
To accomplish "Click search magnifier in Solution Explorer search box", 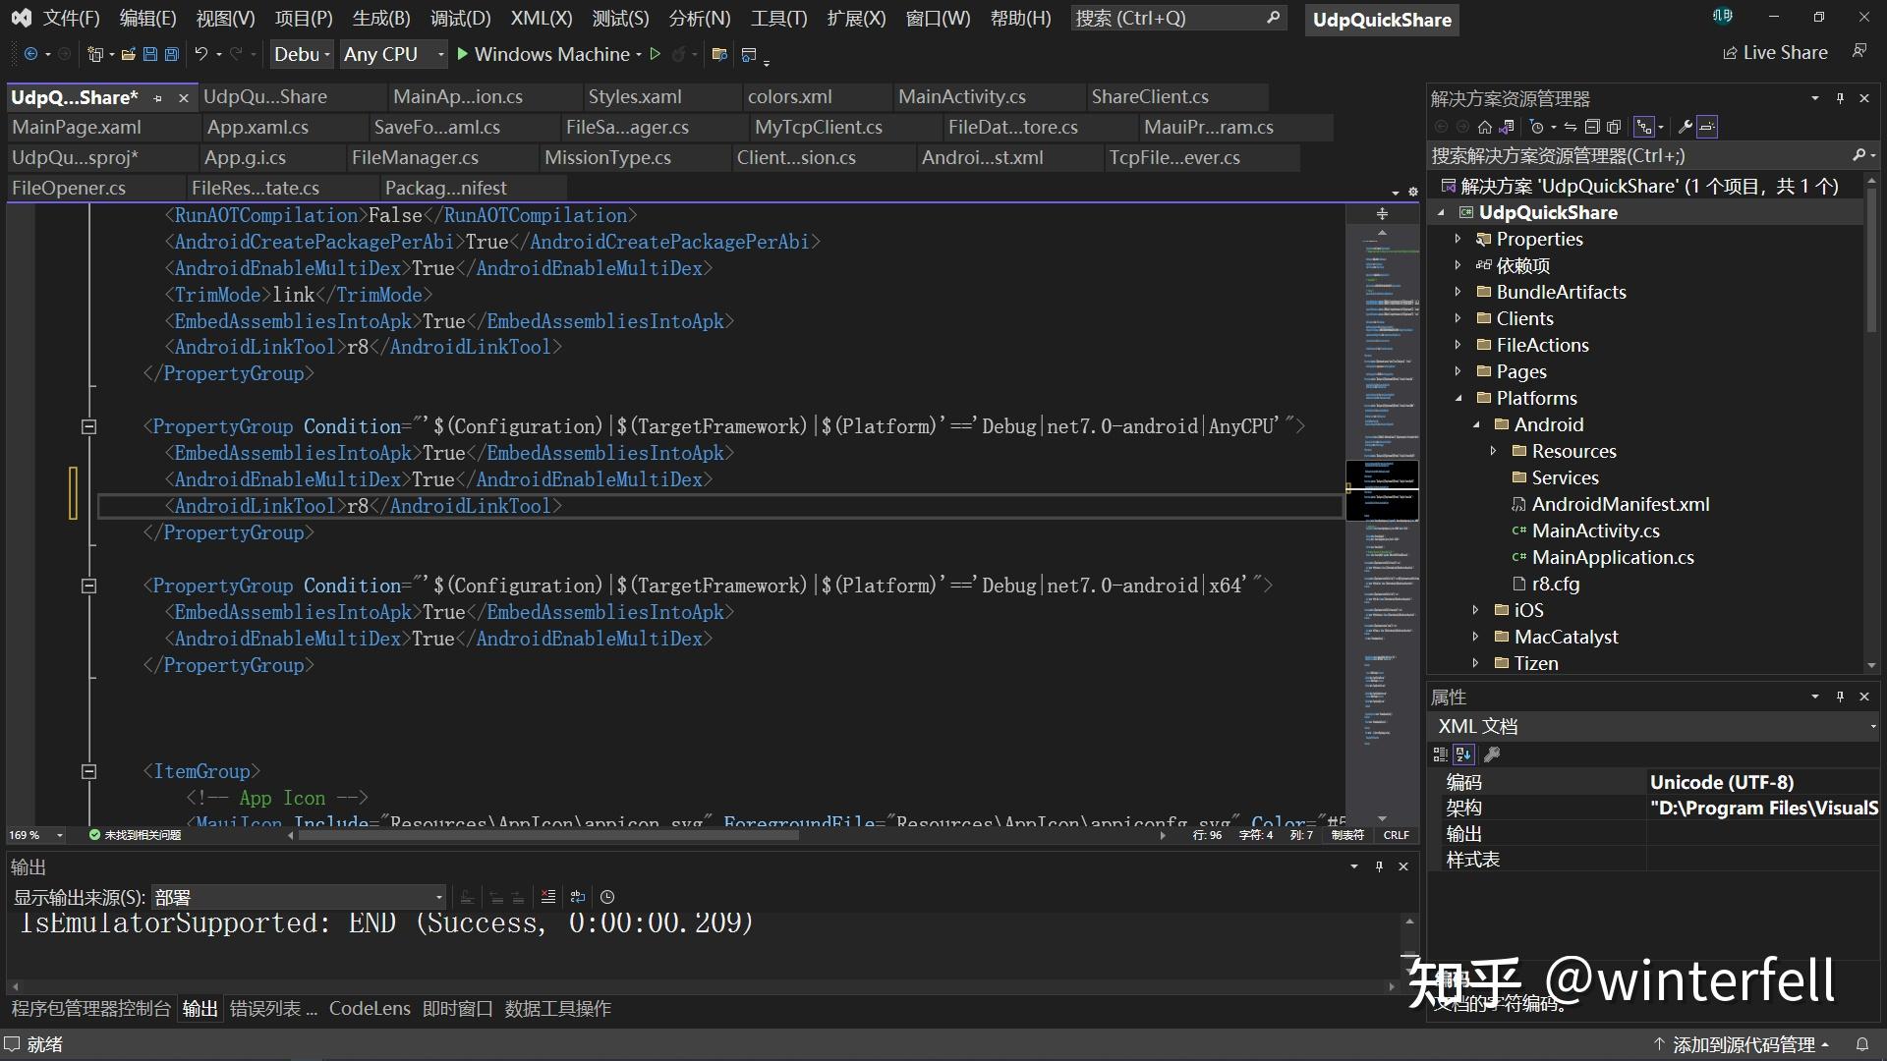I will pyautogui.click(x=1858, y=155).
